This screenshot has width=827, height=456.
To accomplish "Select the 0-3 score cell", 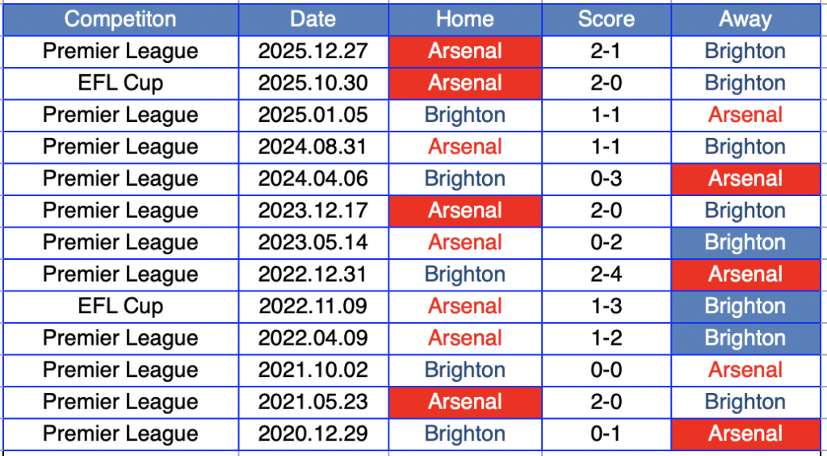I will [606, 179].
